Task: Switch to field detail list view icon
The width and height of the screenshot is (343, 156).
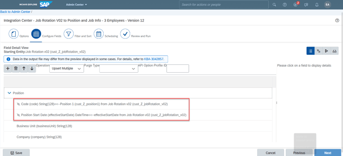Action: 311,51
